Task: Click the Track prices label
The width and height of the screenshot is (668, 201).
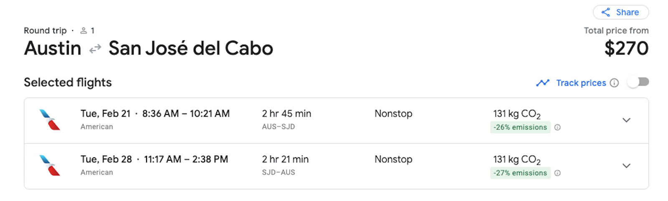Action: click(581, 83)
